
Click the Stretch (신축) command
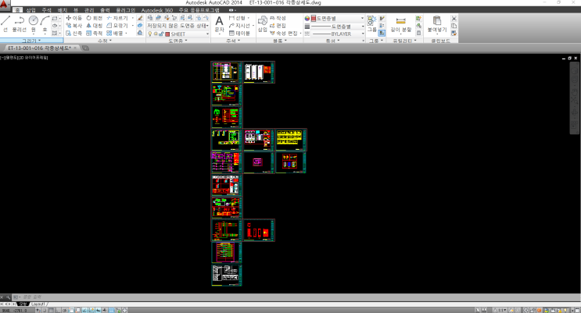pyautogui.click(x=74, y=33)
